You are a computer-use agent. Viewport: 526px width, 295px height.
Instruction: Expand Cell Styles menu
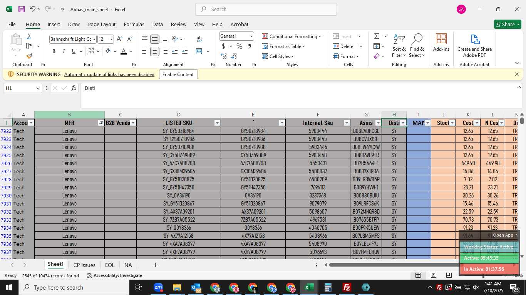278,56
